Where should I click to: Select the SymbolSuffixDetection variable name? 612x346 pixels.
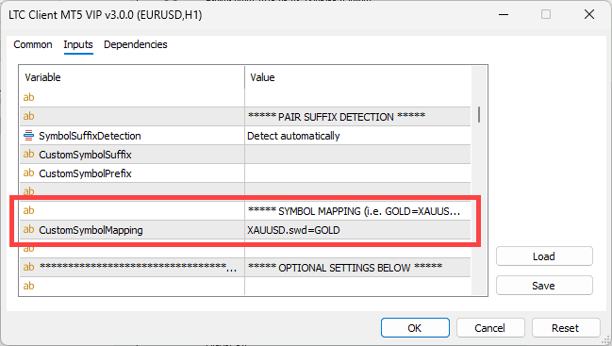(90, 136)
